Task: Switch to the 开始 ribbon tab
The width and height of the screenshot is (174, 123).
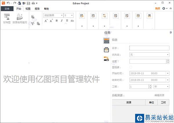Action: click(x=19, y=9)
